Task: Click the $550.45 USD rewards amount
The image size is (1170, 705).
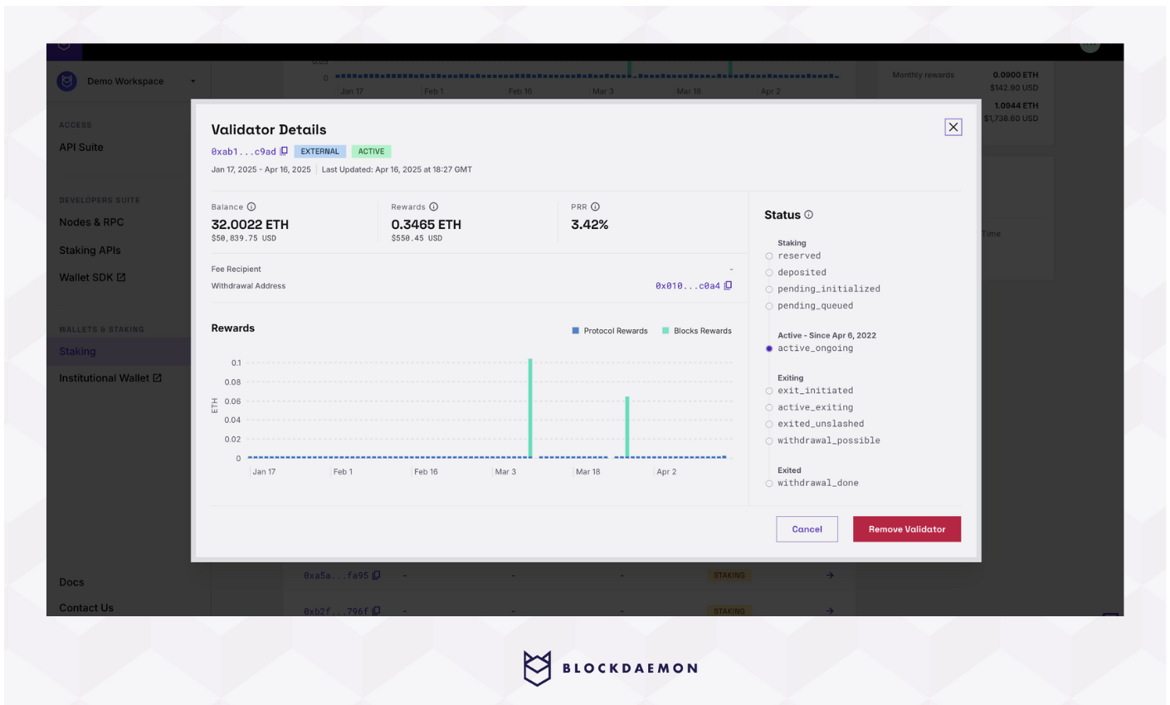Action: pos(417,238)
